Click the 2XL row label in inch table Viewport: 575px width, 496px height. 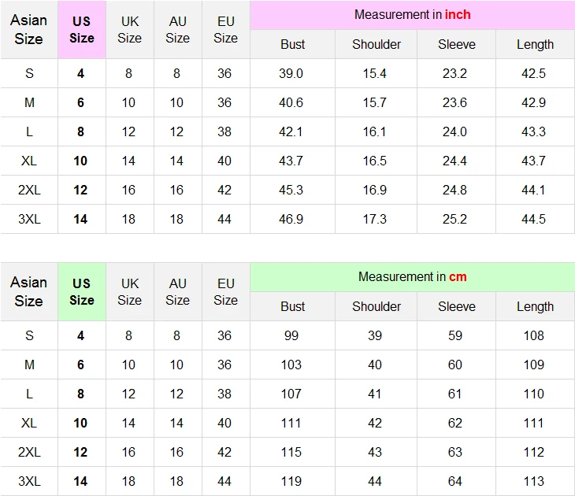coord(29,190)
